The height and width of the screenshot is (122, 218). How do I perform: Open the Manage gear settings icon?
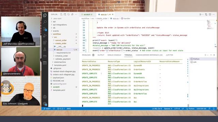point(45,104)
